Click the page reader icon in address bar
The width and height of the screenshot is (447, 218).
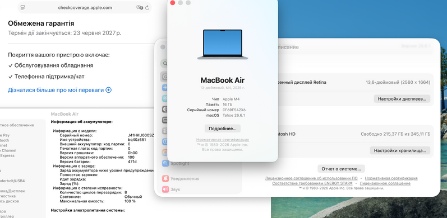23,8
